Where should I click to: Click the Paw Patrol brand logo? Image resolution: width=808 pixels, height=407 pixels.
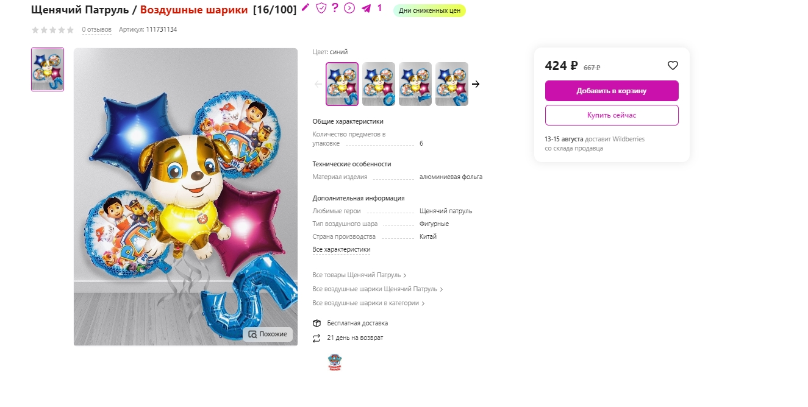point(335,362)
